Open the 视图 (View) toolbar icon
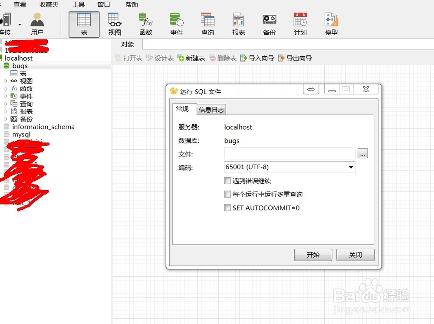Viewport: 434px width, 324px height. [115, 24]
